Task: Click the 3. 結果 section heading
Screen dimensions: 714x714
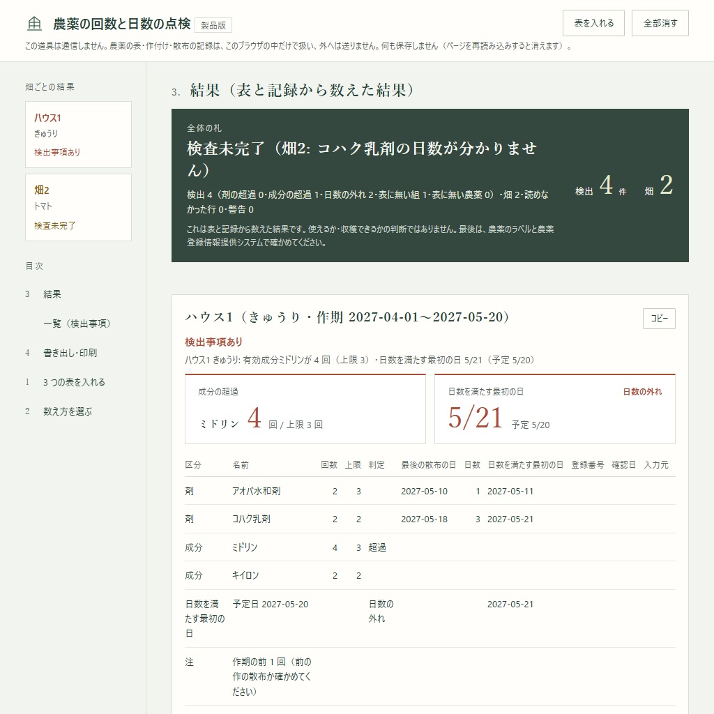Action: (293, 90)
